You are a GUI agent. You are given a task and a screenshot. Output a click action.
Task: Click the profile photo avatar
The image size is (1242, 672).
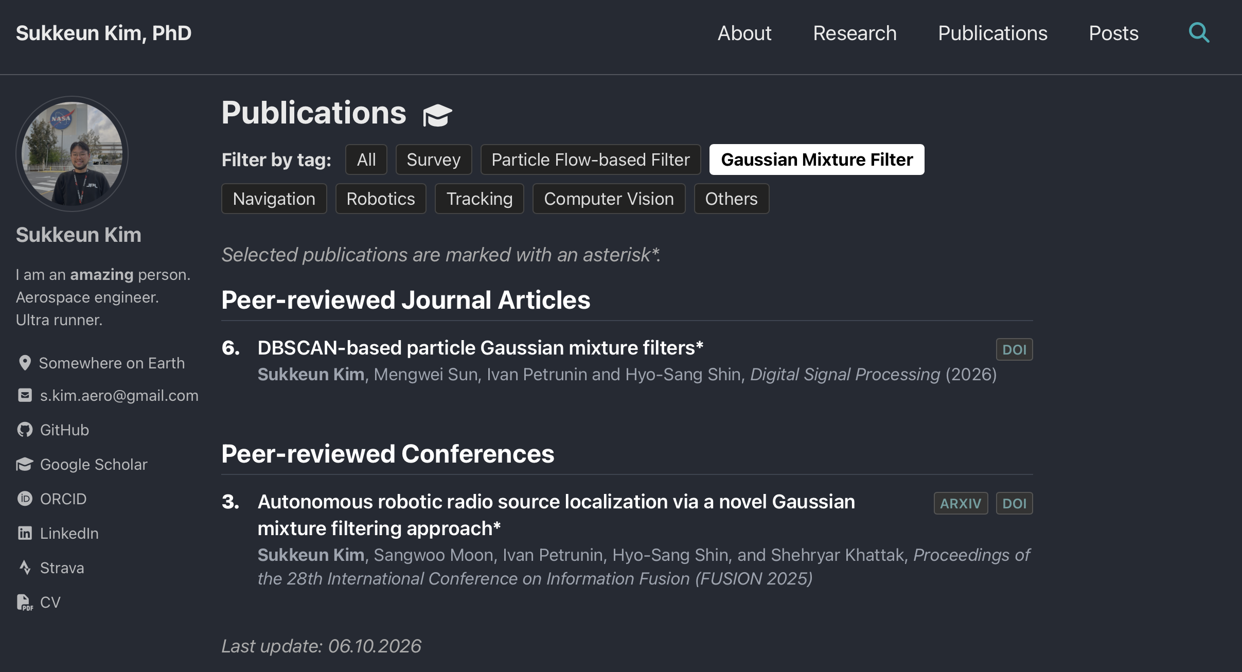coord(72,154)
